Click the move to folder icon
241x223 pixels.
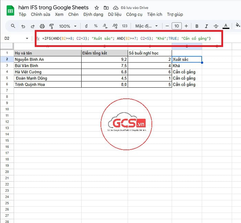[106, 8]
